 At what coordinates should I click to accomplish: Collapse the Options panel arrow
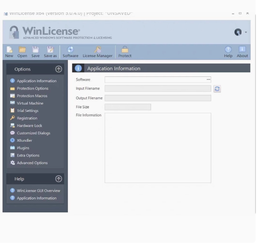pyautogui.click(x=59, y=69)
